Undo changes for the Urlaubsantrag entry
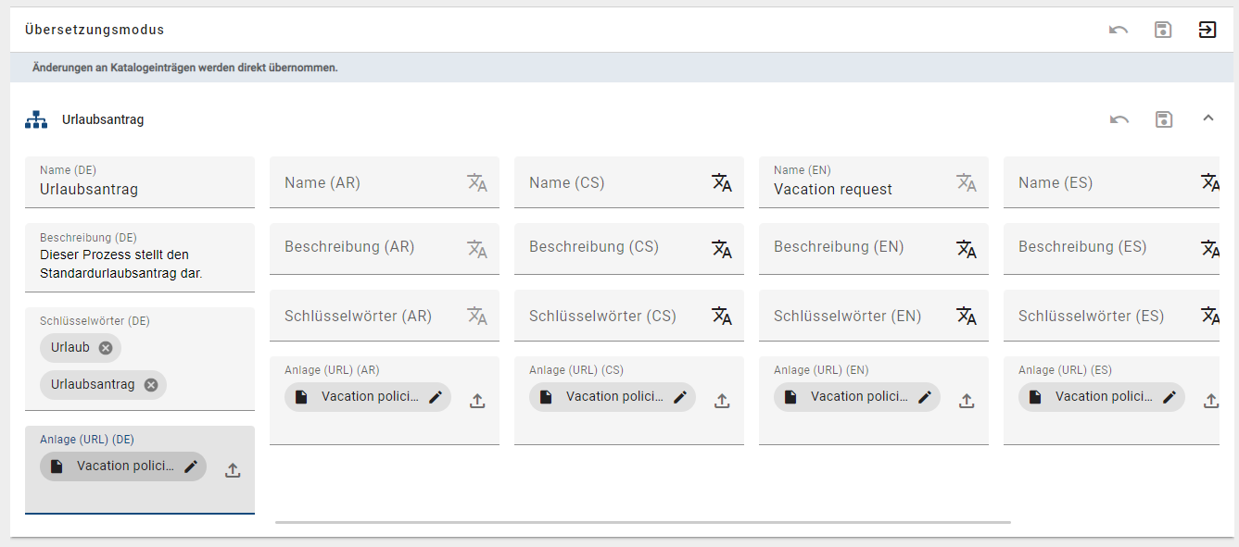Viewport: 1239px width, 547px height. coord(1118,118)
